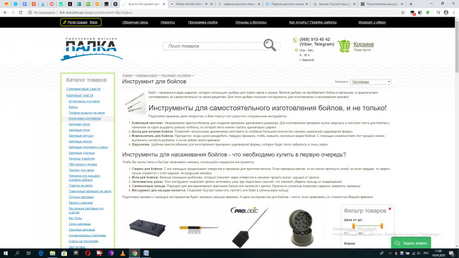Open Как купить? Порядок работы
459x258 pixels.
(x=313, y=22)
